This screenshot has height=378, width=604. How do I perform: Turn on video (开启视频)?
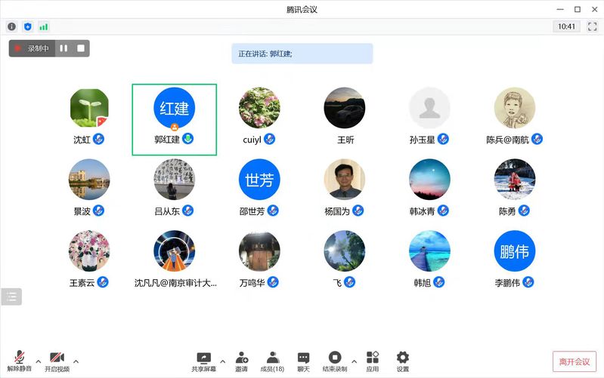(57, 360)
